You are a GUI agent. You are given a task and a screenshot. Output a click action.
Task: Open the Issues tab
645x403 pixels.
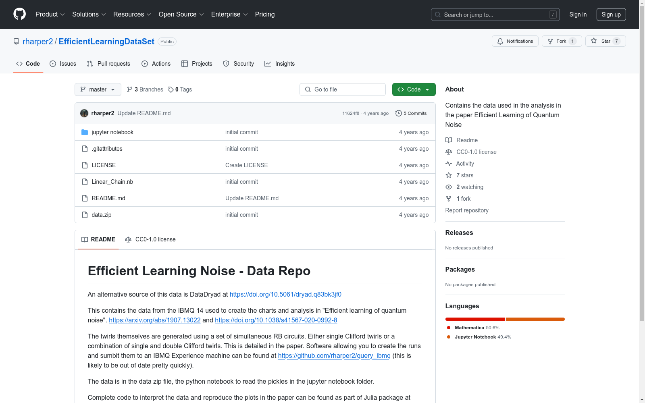pyautogui.click(x=63, y=64)
